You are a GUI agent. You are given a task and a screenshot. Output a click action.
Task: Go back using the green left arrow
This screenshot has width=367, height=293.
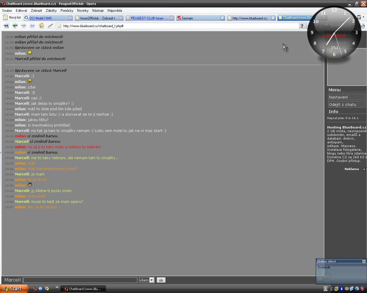pyautogui.click(x=15, y=26)
